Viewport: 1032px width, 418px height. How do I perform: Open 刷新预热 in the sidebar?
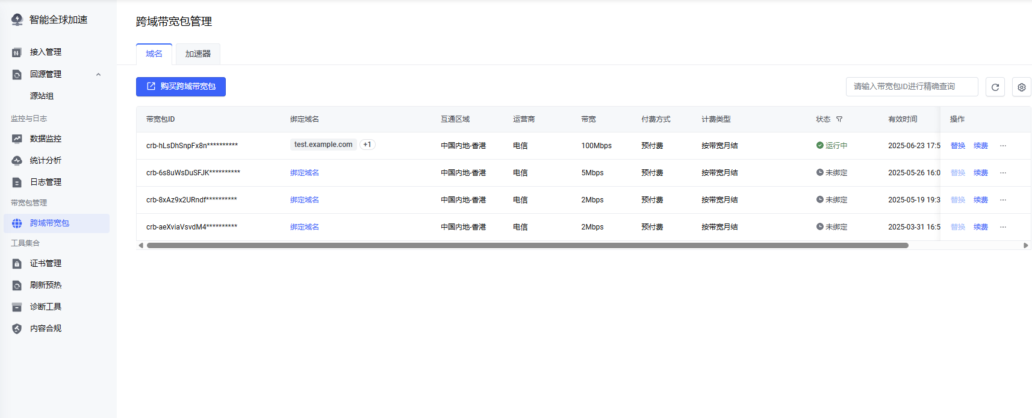point(46,285)
